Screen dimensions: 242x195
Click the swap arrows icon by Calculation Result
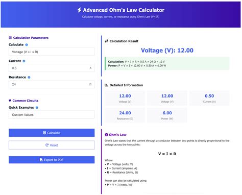tap(106, 41)
